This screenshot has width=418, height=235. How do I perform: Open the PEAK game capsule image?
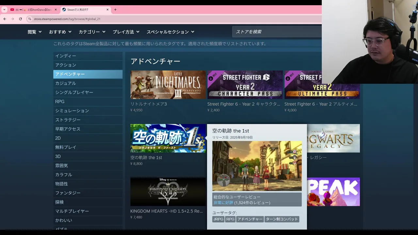pyautogui.click(x=333, y=192)
